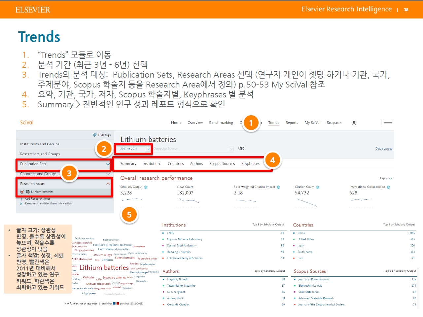423x317 pixels.
Task: Open Journal of Power Sources link
Action: pyautogui.click(x=314, y=279)
